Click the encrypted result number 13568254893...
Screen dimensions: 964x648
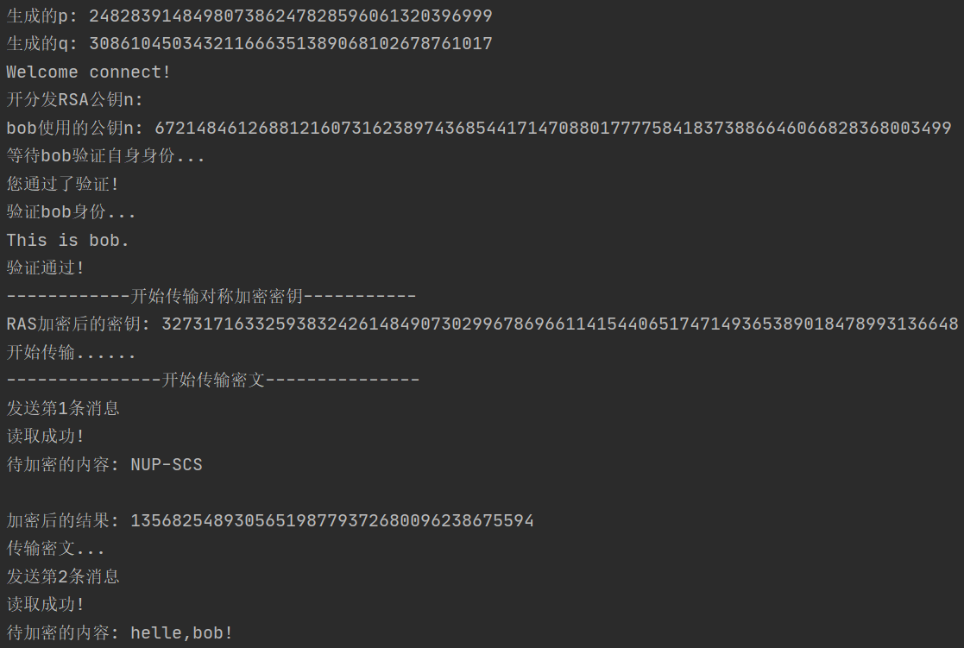332,521
